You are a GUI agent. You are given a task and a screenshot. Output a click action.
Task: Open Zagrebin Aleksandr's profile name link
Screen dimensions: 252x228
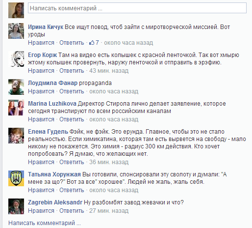(55, 202)
